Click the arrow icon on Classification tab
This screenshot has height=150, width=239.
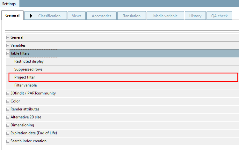(31, 16)
